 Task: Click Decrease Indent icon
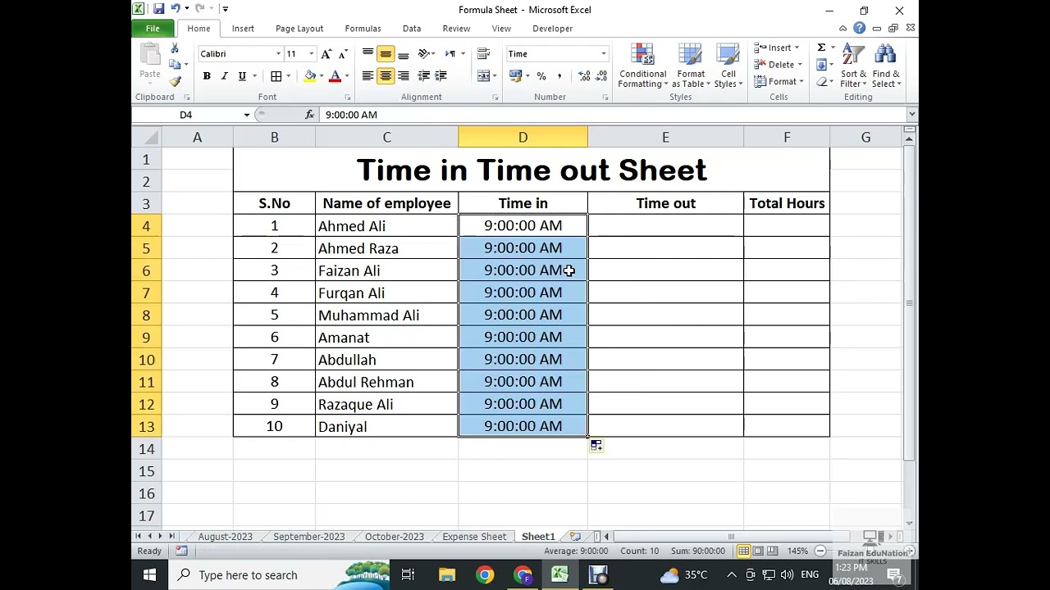(423, 76)
